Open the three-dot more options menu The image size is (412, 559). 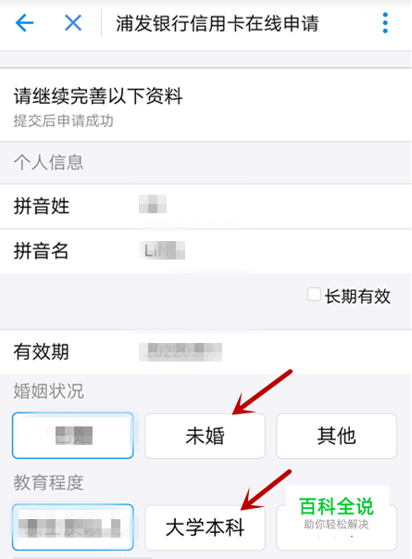coord(385,23)
